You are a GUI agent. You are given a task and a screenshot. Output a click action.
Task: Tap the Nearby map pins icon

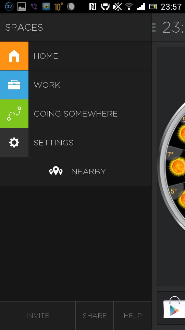(56, 171)
